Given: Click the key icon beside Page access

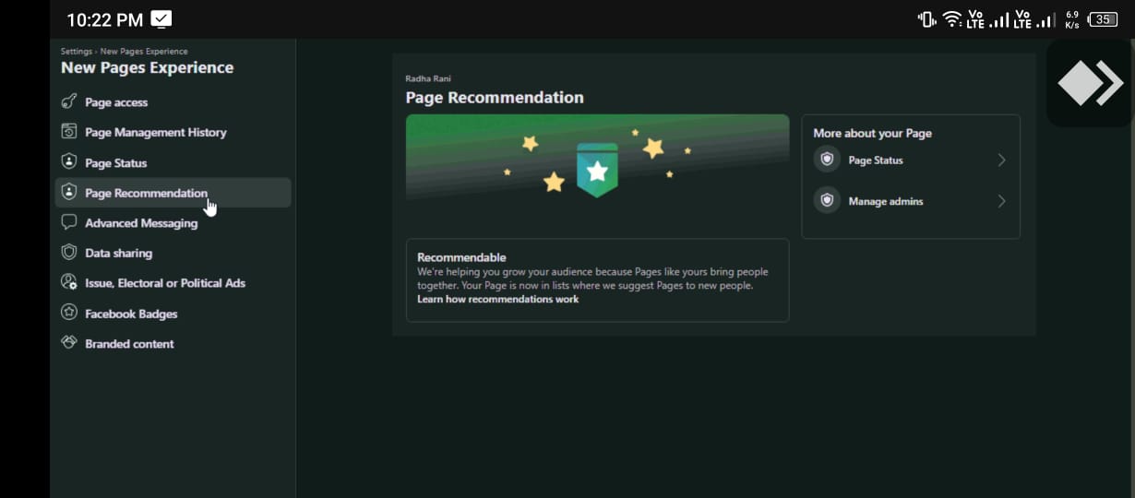Looking at the screenshot, I should [68, 101].
